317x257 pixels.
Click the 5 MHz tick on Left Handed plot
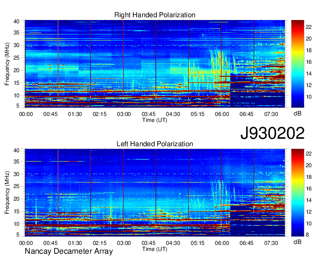[x=18, y=235]
